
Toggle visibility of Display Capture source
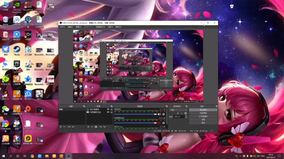coord(108,110)
